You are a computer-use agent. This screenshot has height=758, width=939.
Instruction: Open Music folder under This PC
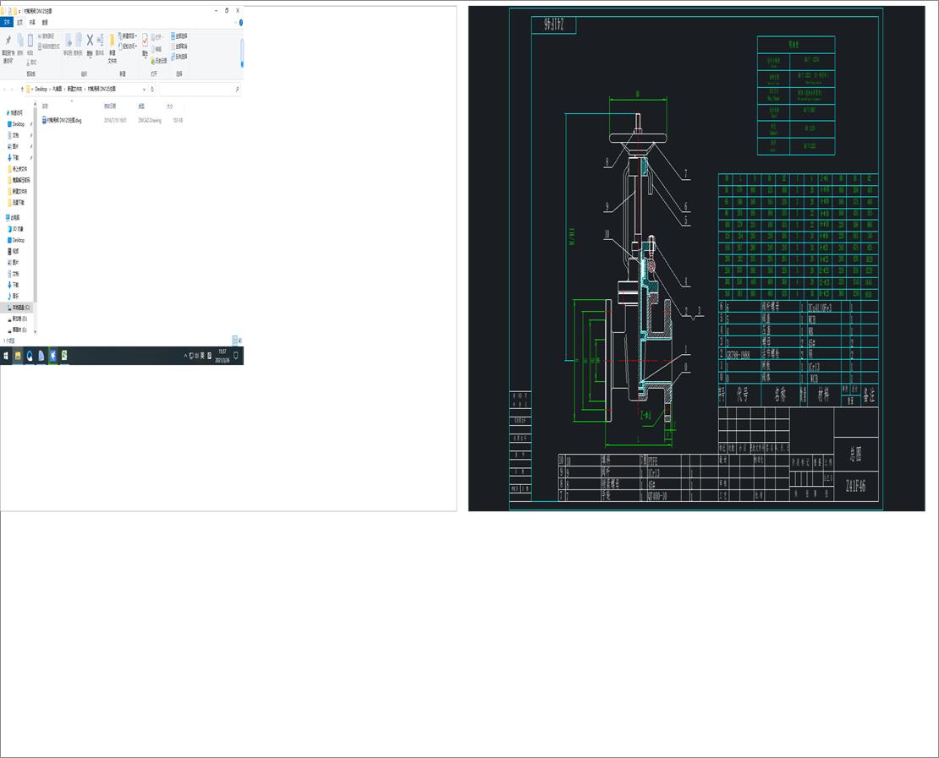click(x=14, y=296)
